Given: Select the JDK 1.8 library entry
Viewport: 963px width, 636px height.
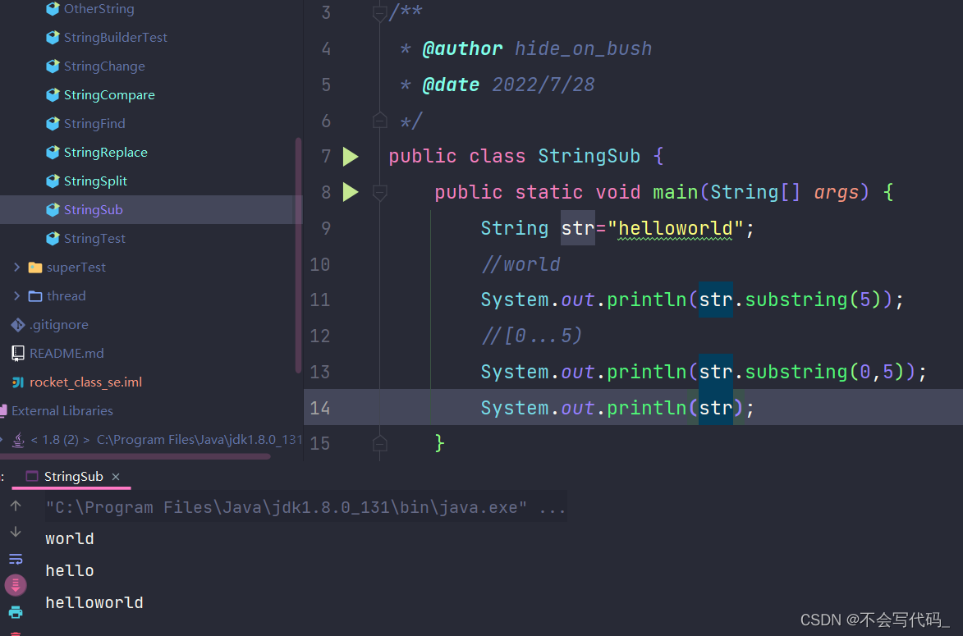Looking at the screenshot, I should coord(166,440).
